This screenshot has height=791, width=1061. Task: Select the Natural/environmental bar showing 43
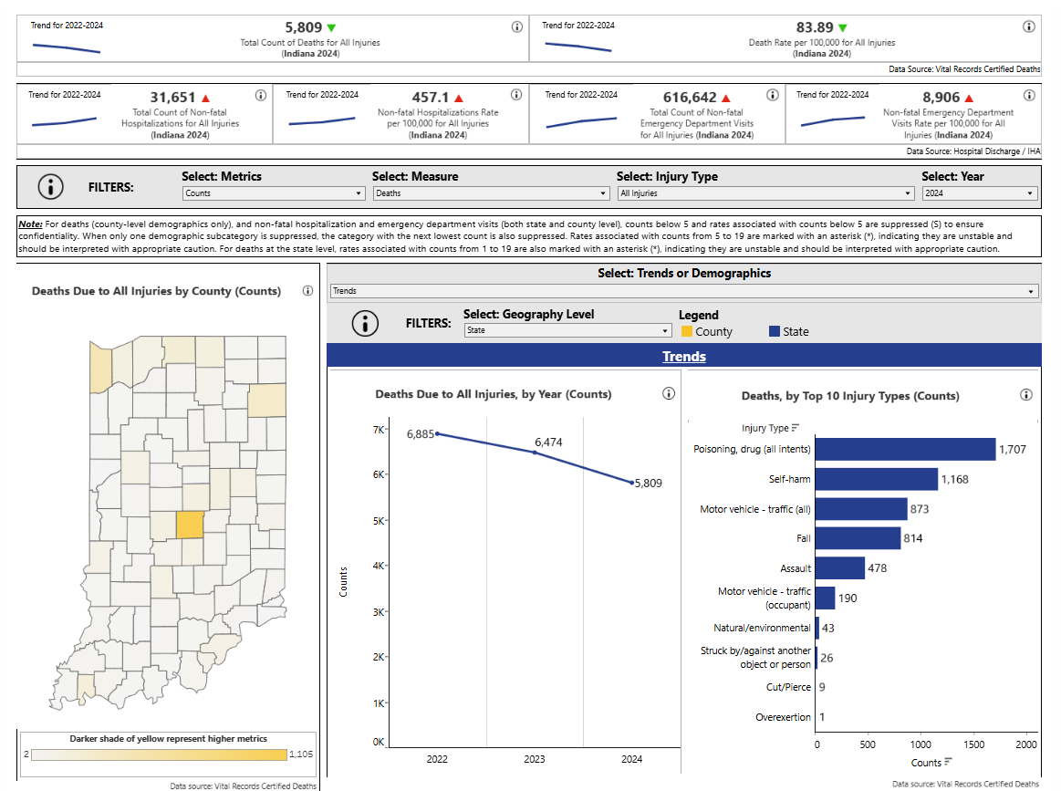tap(817, 628)
